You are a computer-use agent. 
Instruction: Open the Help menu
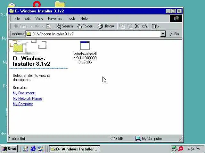point(84,18)
